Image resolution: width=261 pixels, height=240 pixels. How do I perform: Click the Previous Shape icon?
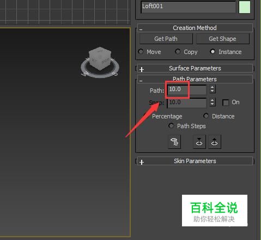[199, 142]
